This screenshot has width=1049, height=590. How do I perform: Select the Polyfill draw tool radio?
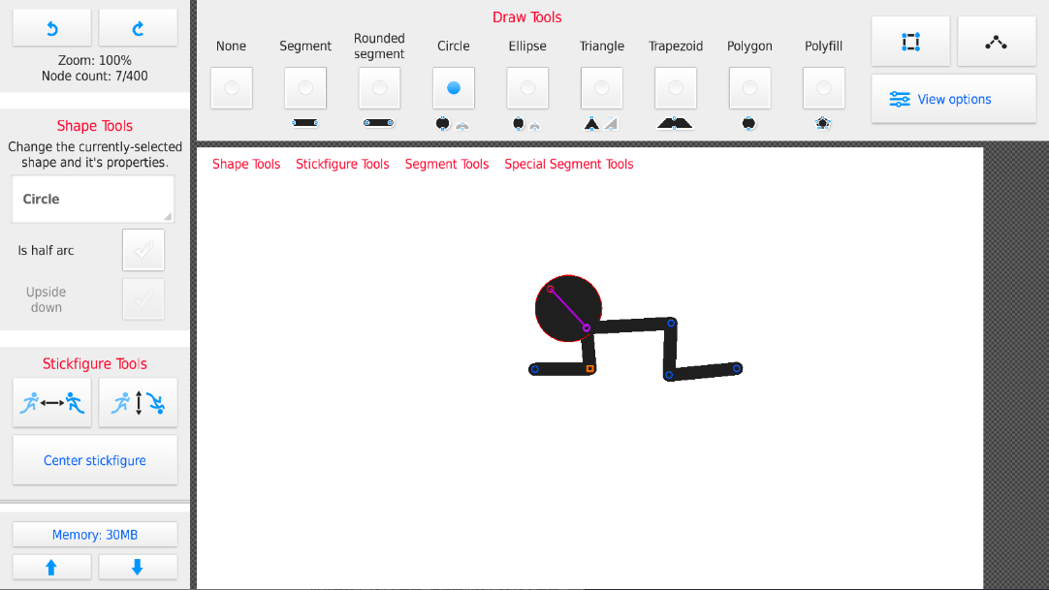pyautogui.click(x=823, y=87)
